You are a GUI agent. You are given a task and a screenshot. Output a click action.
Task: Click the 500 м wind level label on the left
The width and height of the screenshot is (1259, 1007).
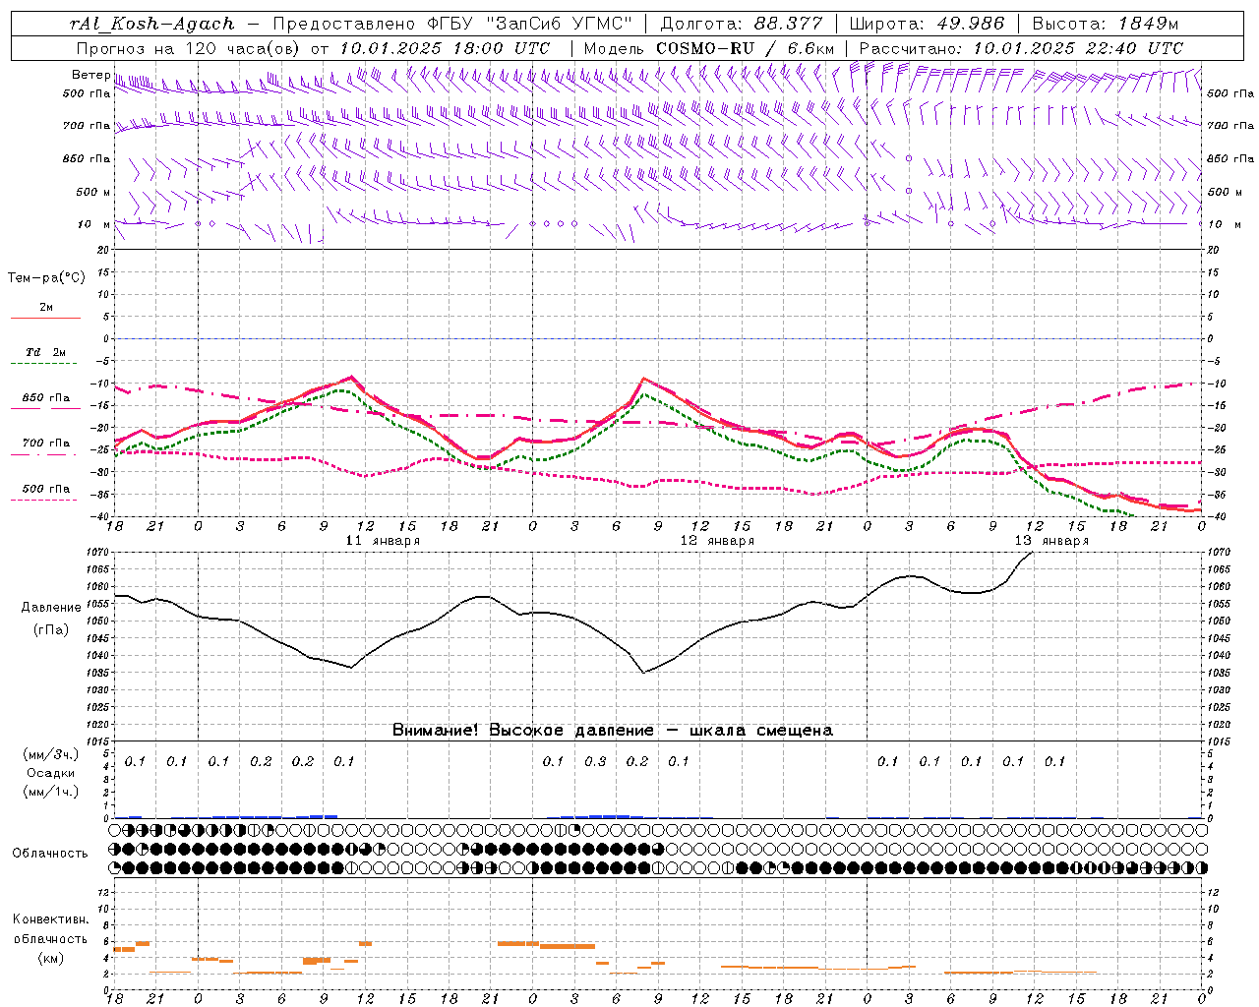coord(93,192)
